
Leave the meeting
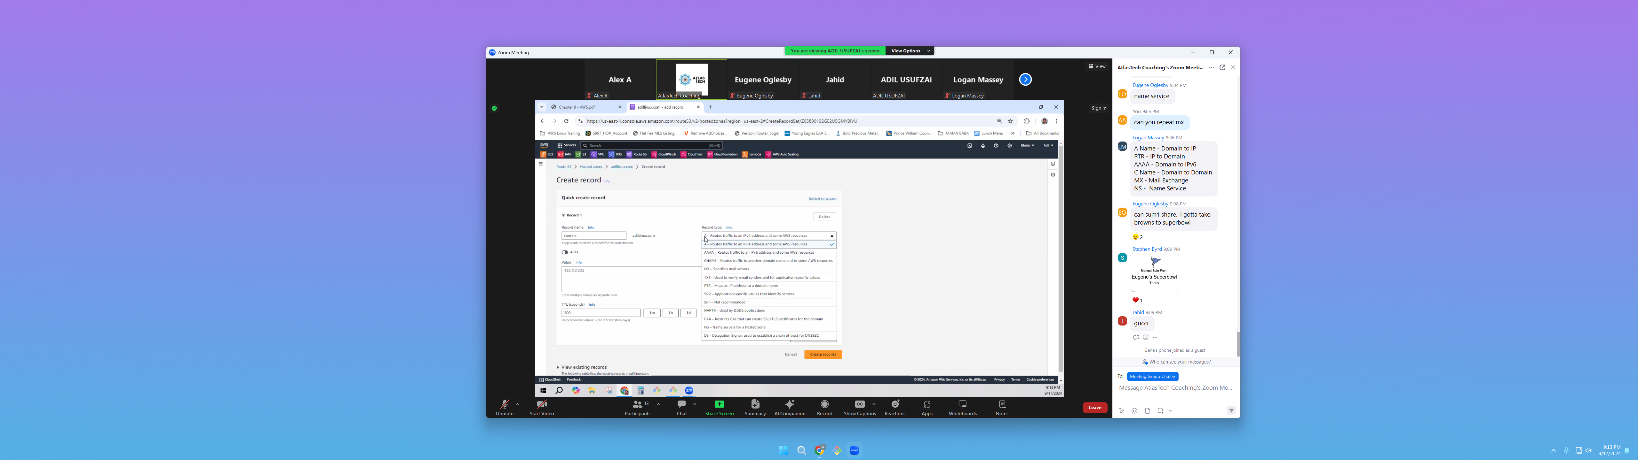[x=1094, y=407]
